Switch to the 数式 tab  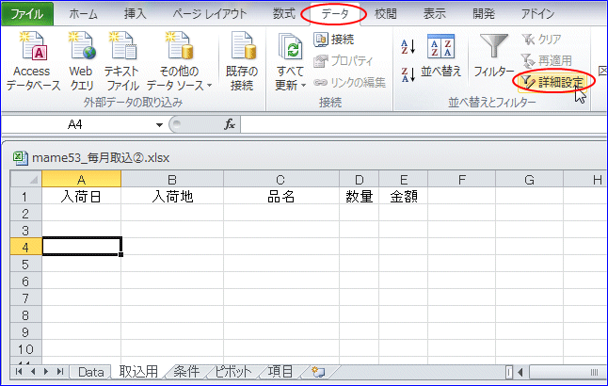(x=284, y=14)
